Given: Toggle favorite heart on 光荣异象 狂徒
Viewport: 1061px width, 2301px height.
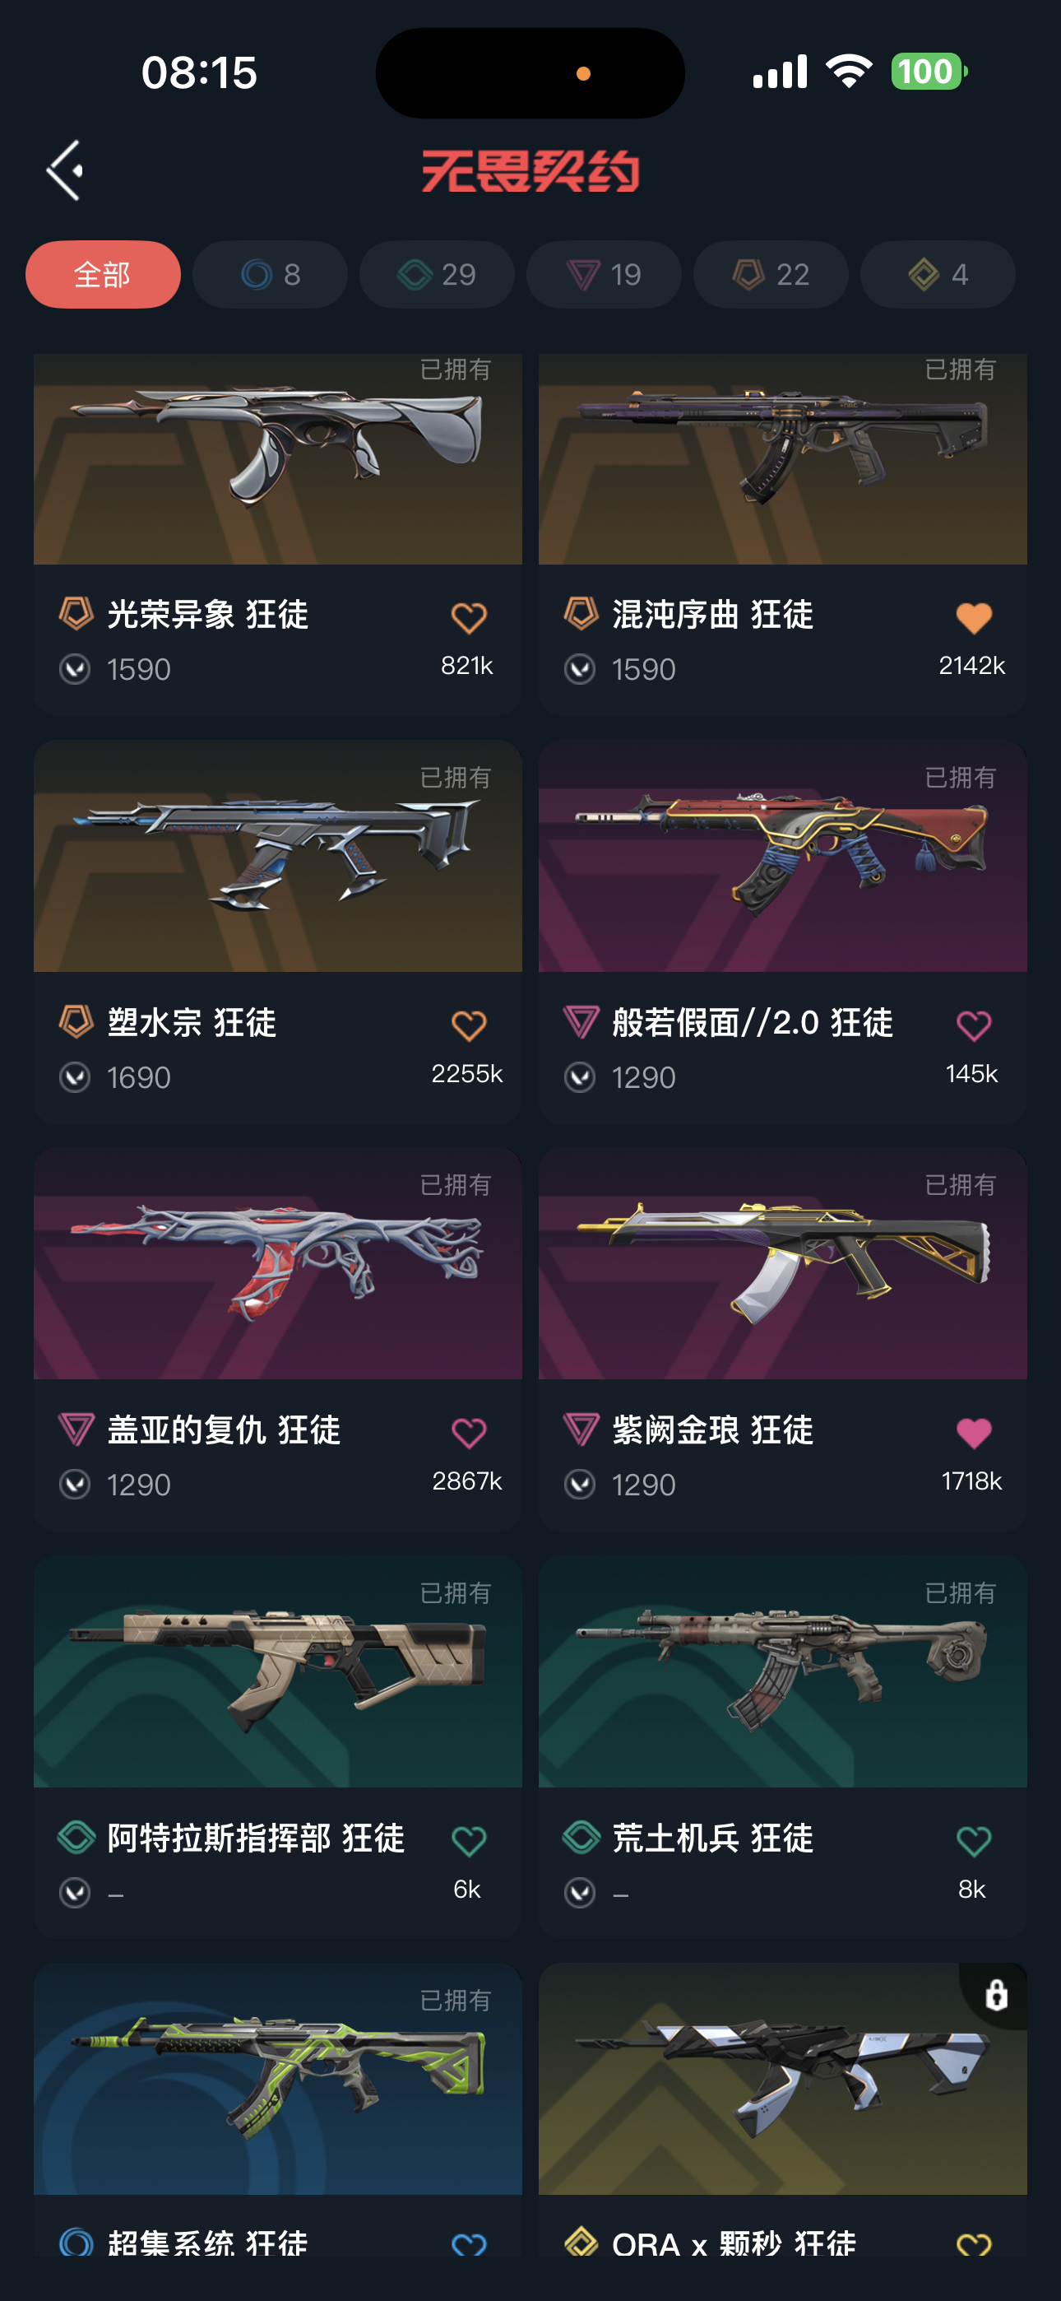Looking at the screenshot, I should [469, 618].
